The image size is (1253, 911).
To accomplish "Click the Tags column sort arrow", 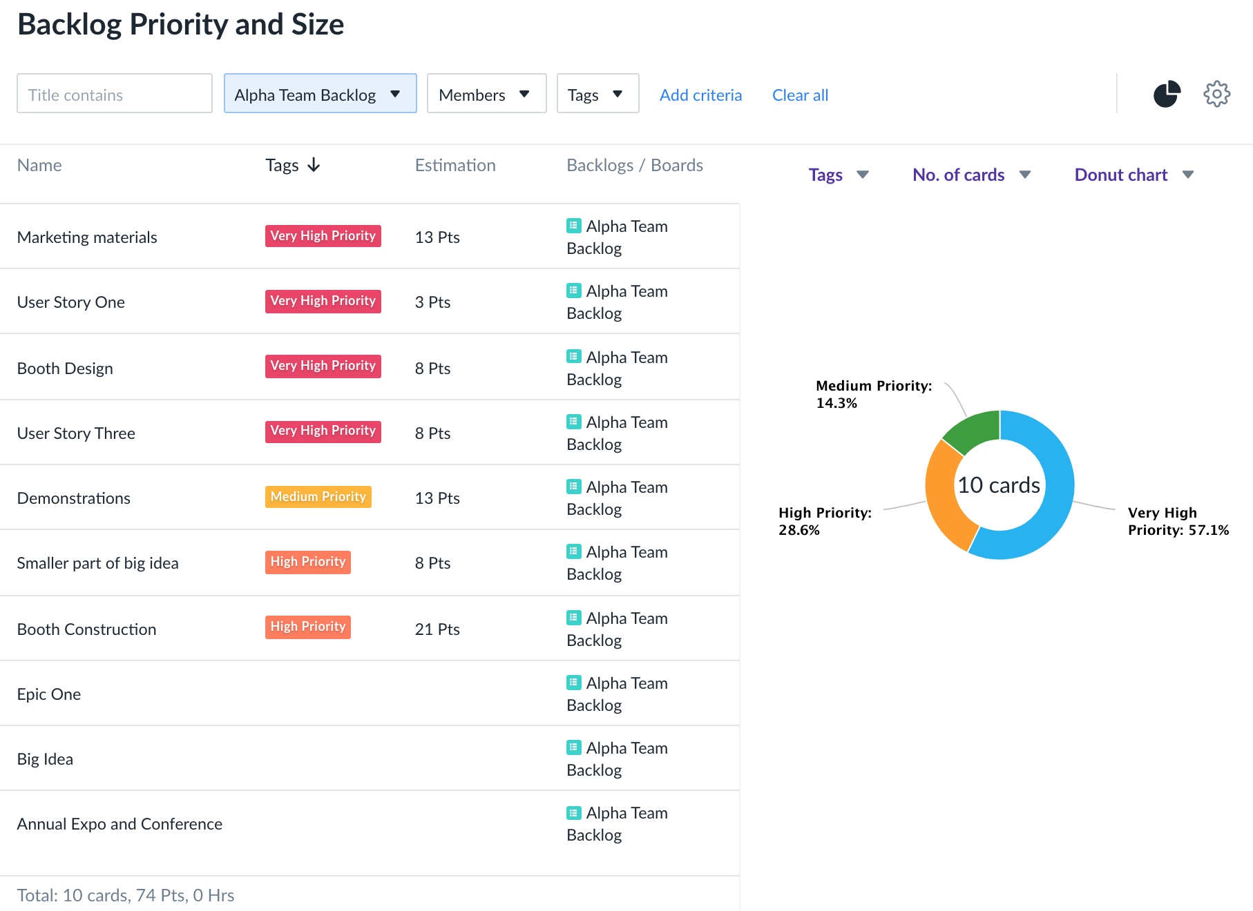I will 314,165.
